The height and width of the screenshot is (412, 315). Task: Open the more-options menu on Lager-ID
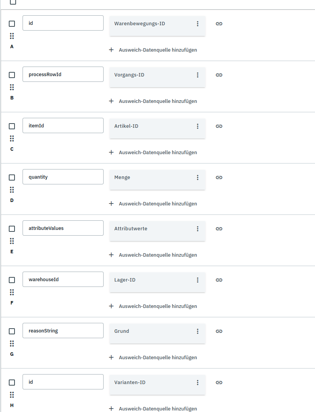click(x=198, y=280)
